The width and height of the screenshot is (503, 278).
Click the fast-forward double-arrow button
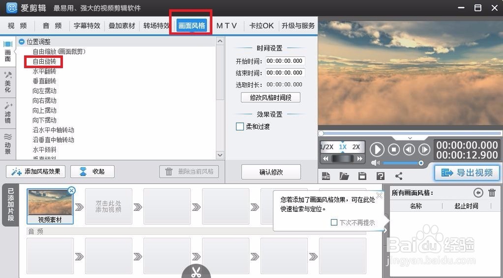[x=360, y=159]
